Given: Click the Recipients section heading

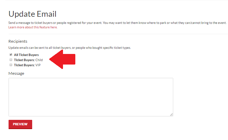Looking at the screenshot, I should pos(18,41).
